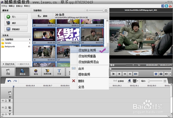This screenshot has height=118, width=173.
Task: Expand the volume arrow next to the speaker
Action: pos(170,74)
